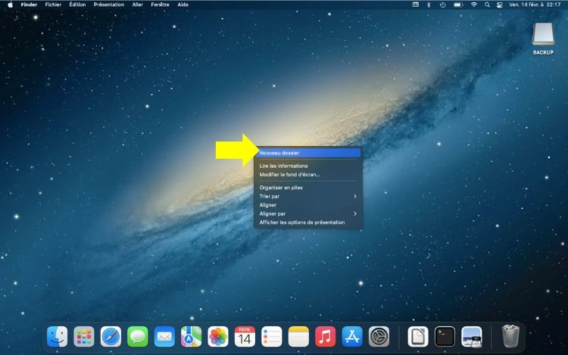Open Launchpad from the Dock
Viewport: 568px width, 355px height.
(x=84, y=336)
